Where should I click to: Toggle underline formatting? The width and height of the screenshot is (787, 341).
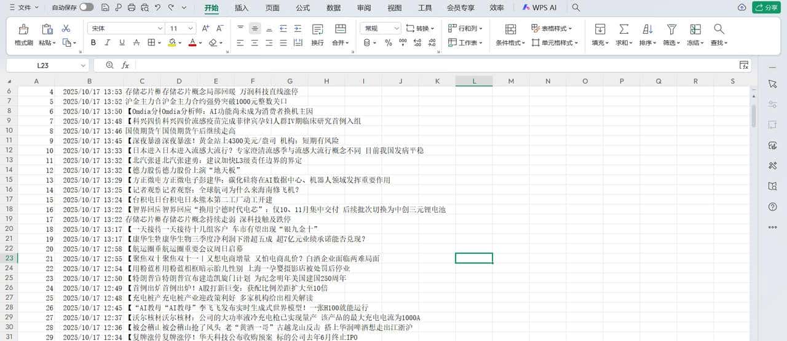pos(122,42)
